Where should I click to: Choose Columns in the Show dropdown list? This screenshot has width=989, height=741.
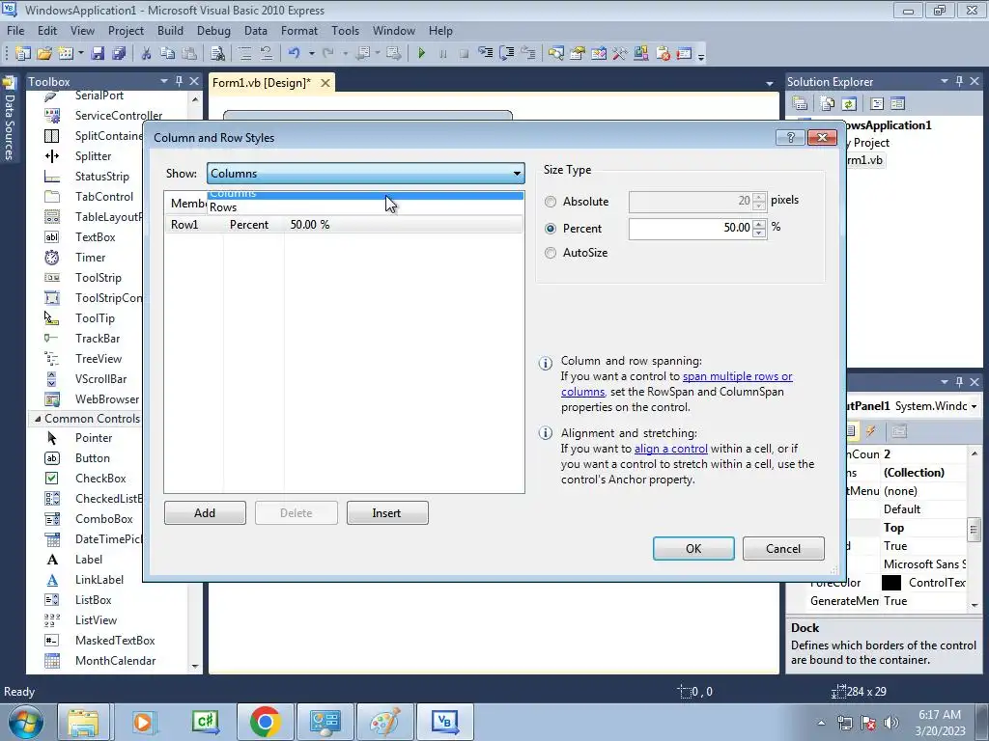(x=365, y=195)
